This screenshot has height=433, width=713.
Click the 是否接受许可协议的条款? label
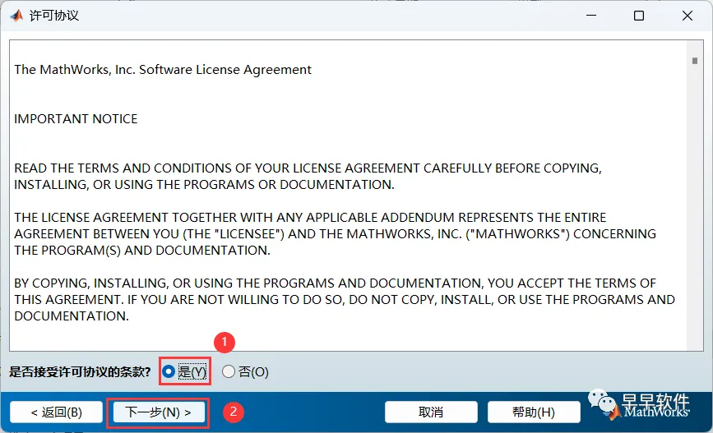80,371
